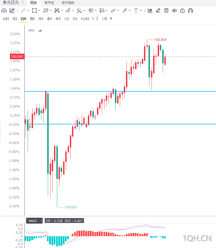Select the 周K timeframe
This screenshot has width=216, height=248.
(32, 19)
